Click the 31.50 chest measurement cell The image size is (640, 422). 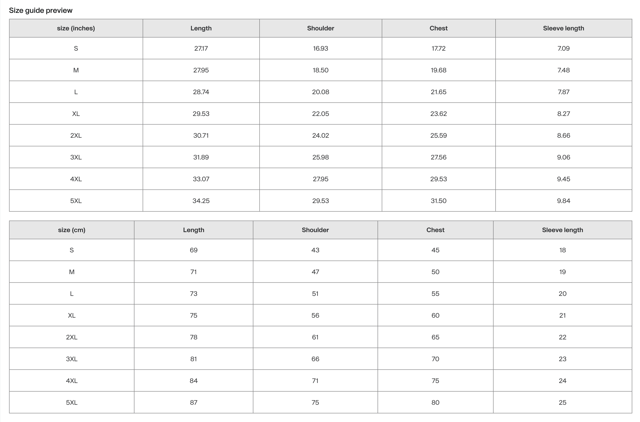pyautogui.click(x=439, y=201)
